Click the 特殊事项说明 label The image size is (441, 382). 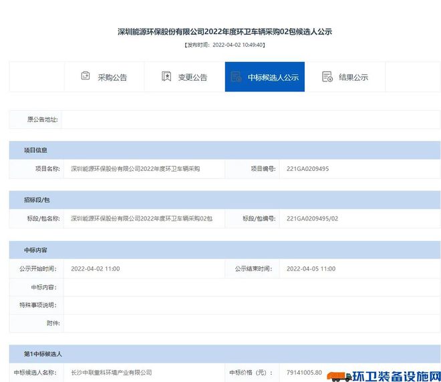click(38, 305)
